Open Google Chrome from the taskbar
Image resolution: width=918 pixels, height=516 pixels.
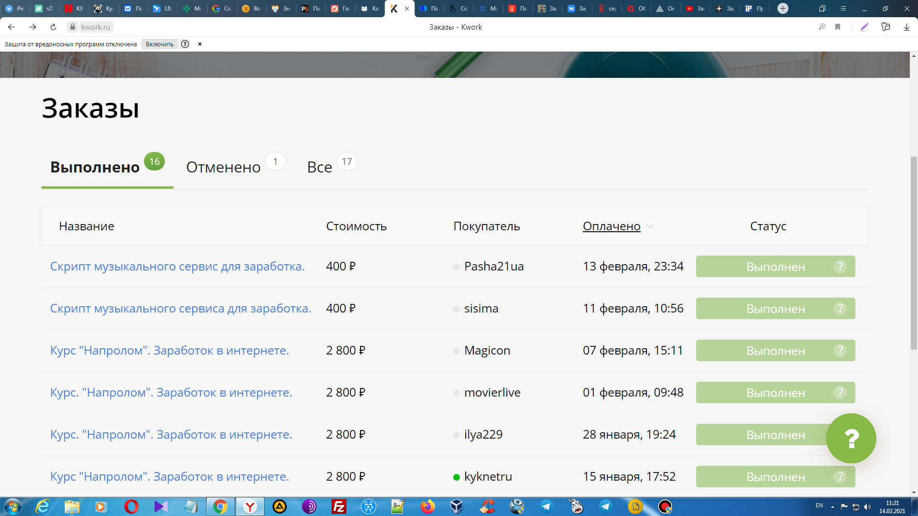tap(220, 506)
